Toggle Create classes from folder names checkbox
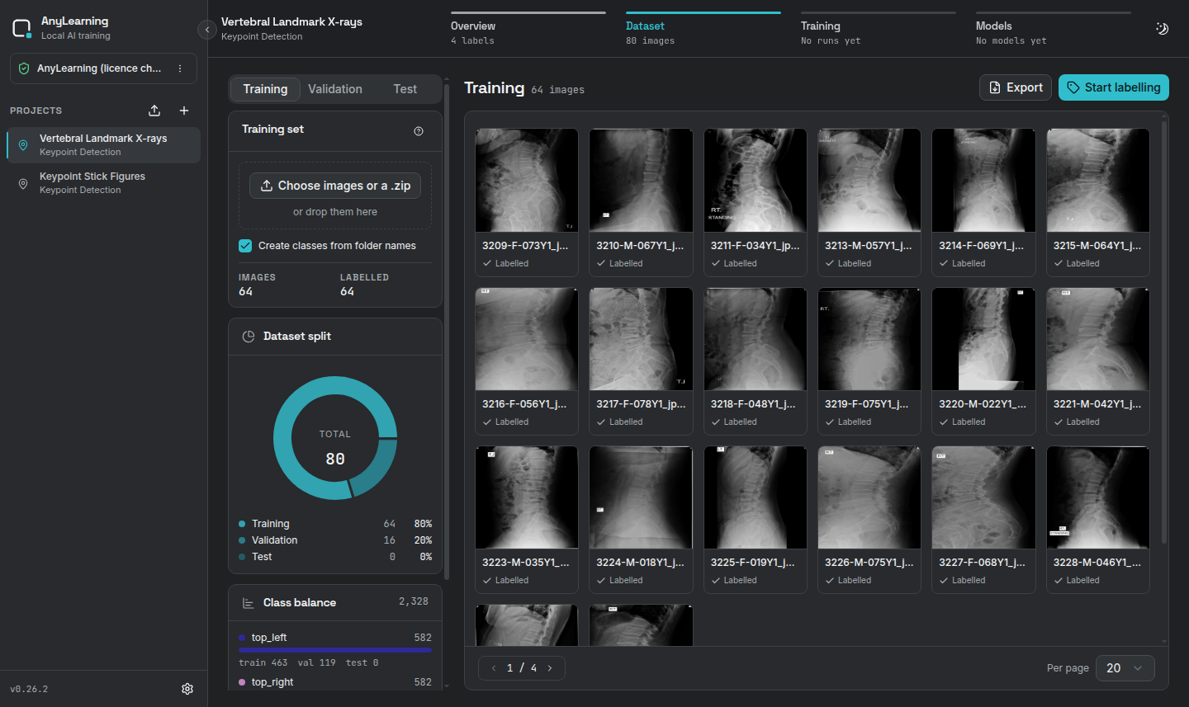 (x=245, y=246)
